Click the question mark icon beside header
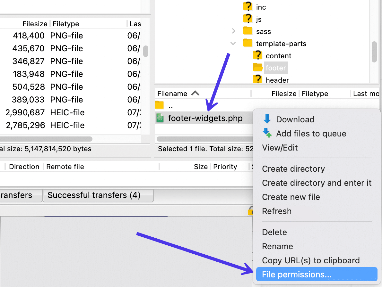 click(x=258, y=80)
